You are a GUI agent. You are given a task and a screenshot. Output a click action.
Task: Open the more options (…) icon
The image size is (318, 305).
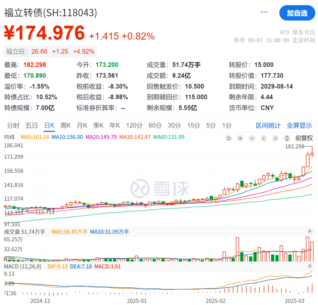coord(264,12)
